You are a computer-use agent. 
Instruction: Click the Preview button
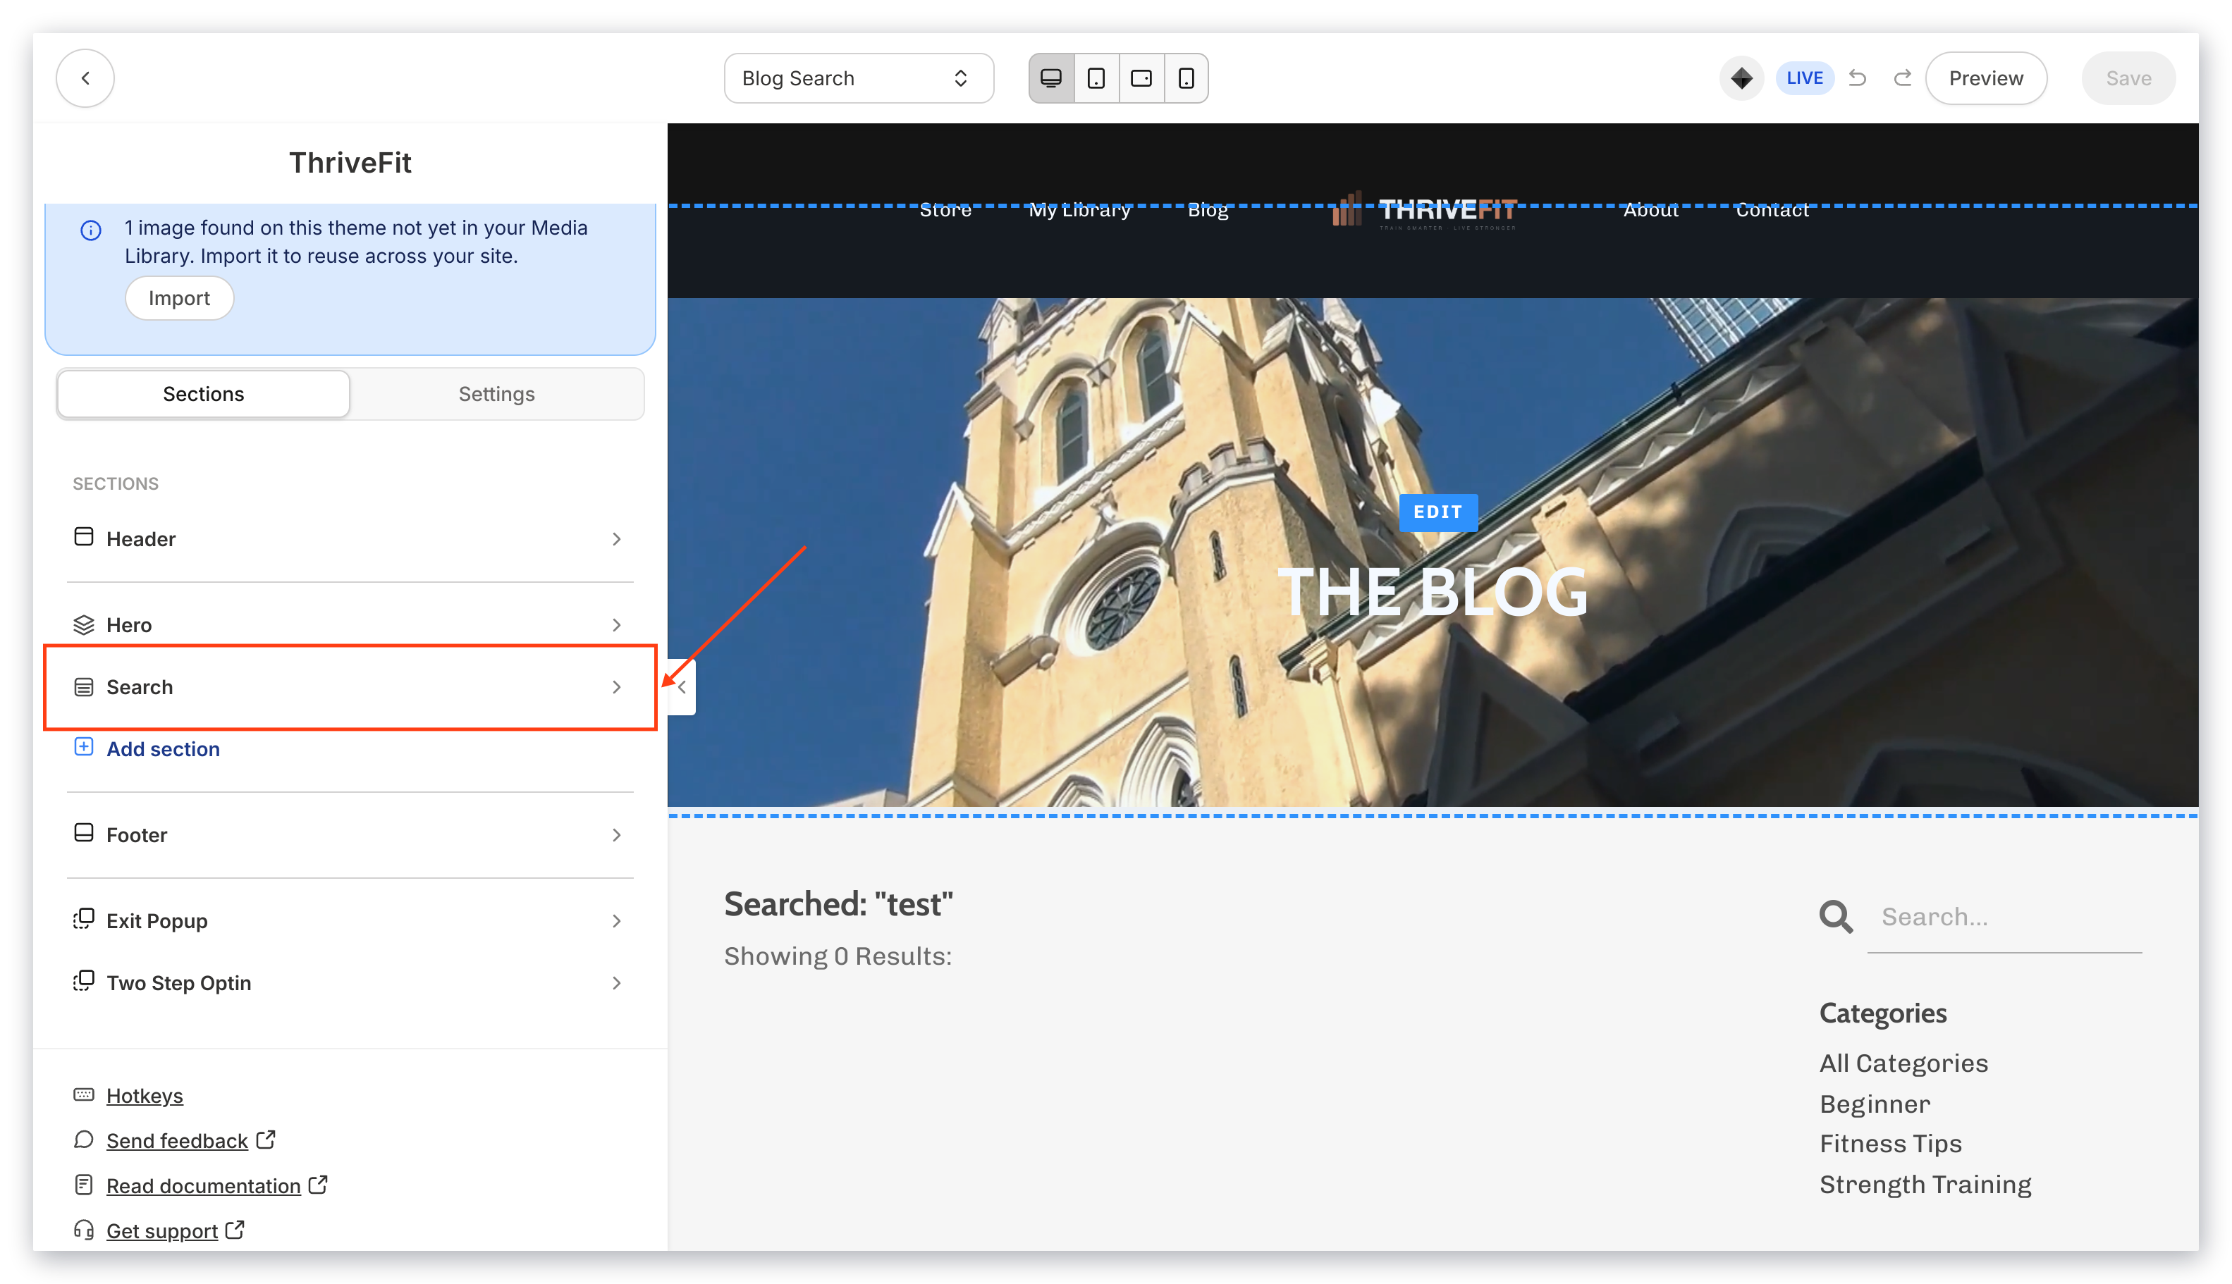[1985, 78]
